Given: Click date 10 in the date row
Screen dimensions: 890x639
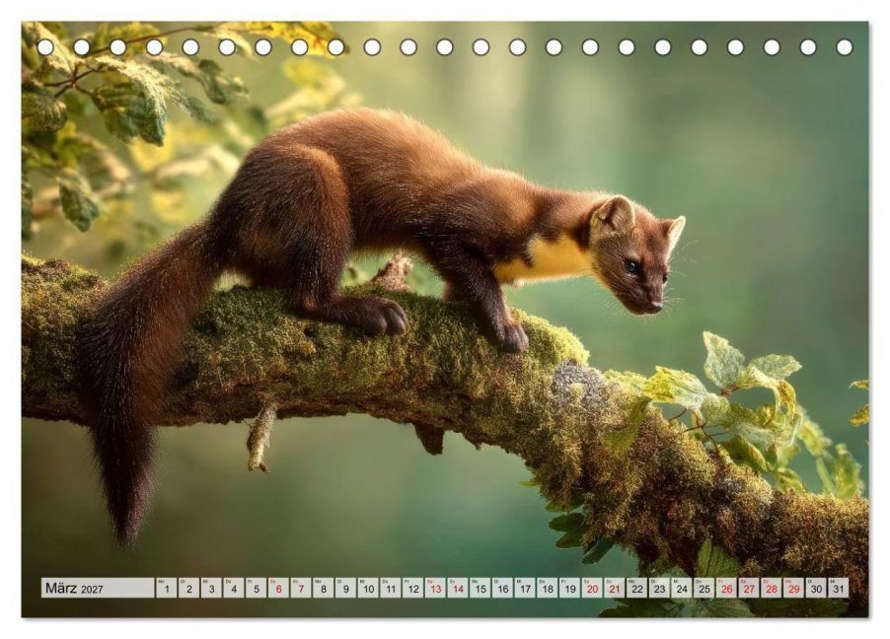Looking at the screenshot, I should coord(368,588).
